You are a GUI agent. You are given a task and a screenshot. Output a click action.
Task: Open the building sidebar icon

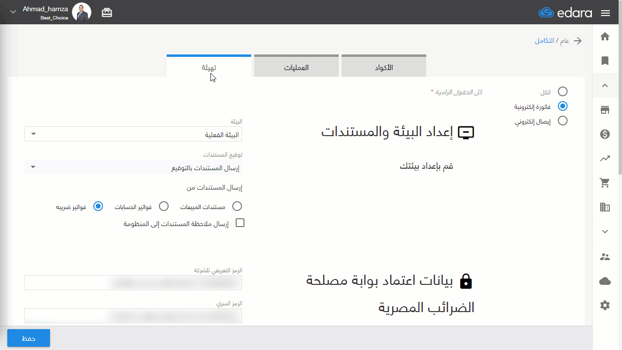coord(605,207)
